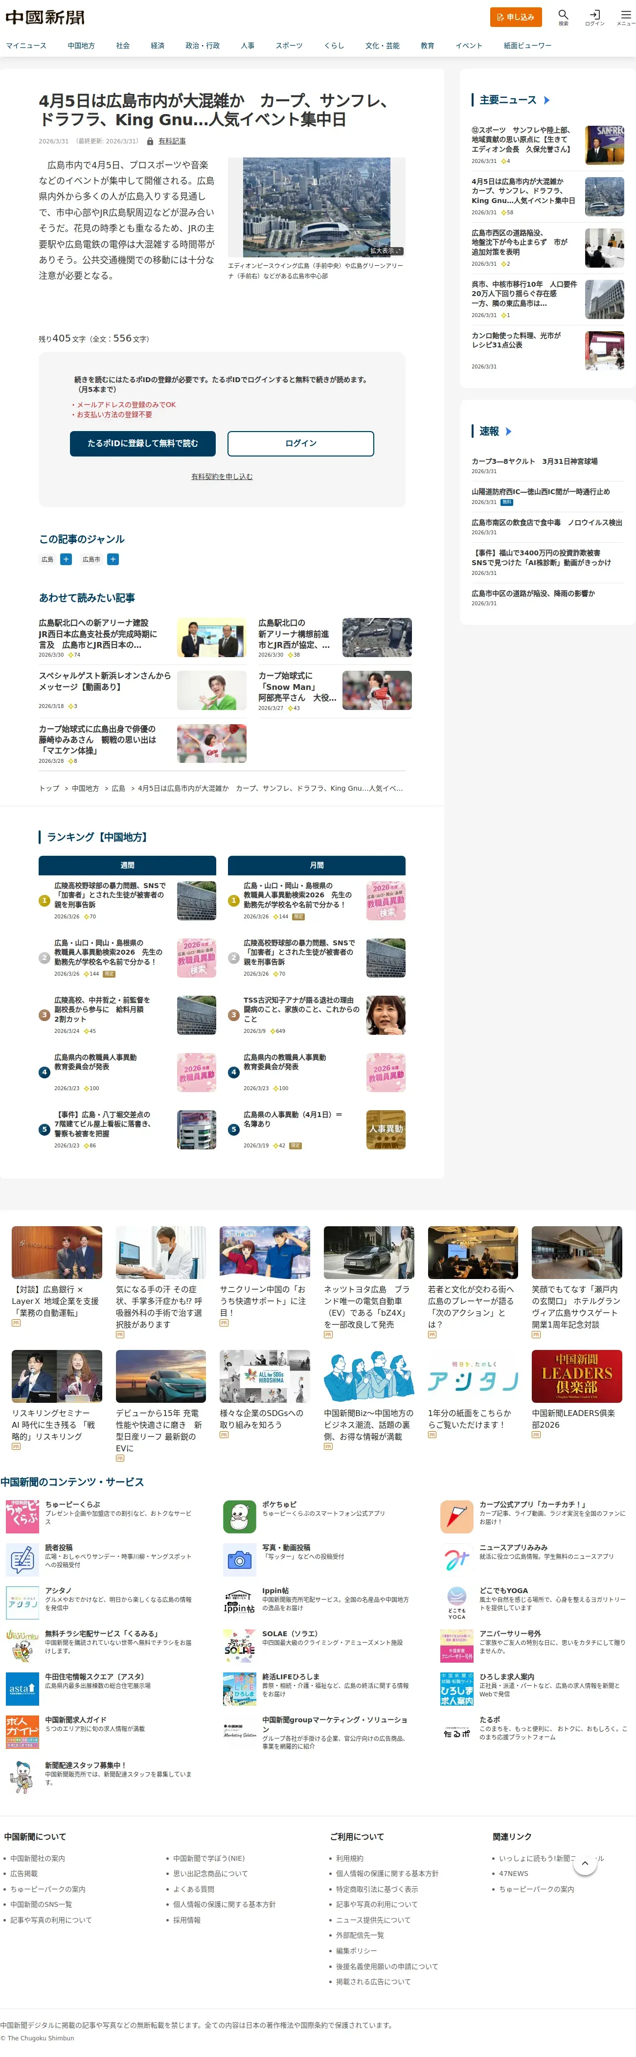This screenshot has height=2057, width=636.
Task: Open the SOLAE service icon
Action: (239, 1646)
